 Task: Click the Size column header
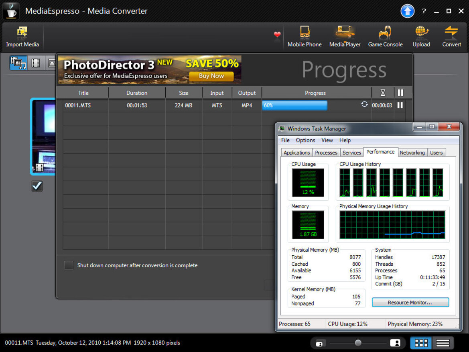[x=184, y=93]
